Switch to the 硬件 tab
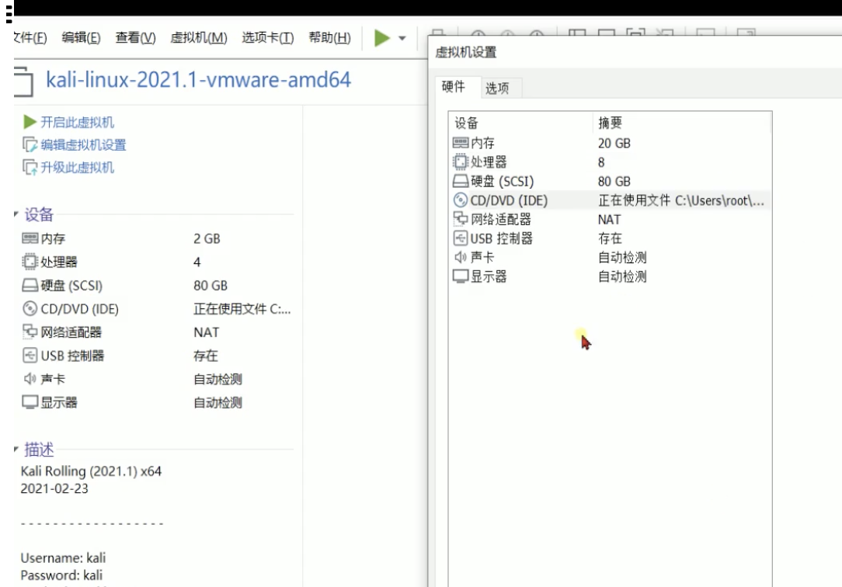This screenshot has width=842, height=587. [453, 86]
